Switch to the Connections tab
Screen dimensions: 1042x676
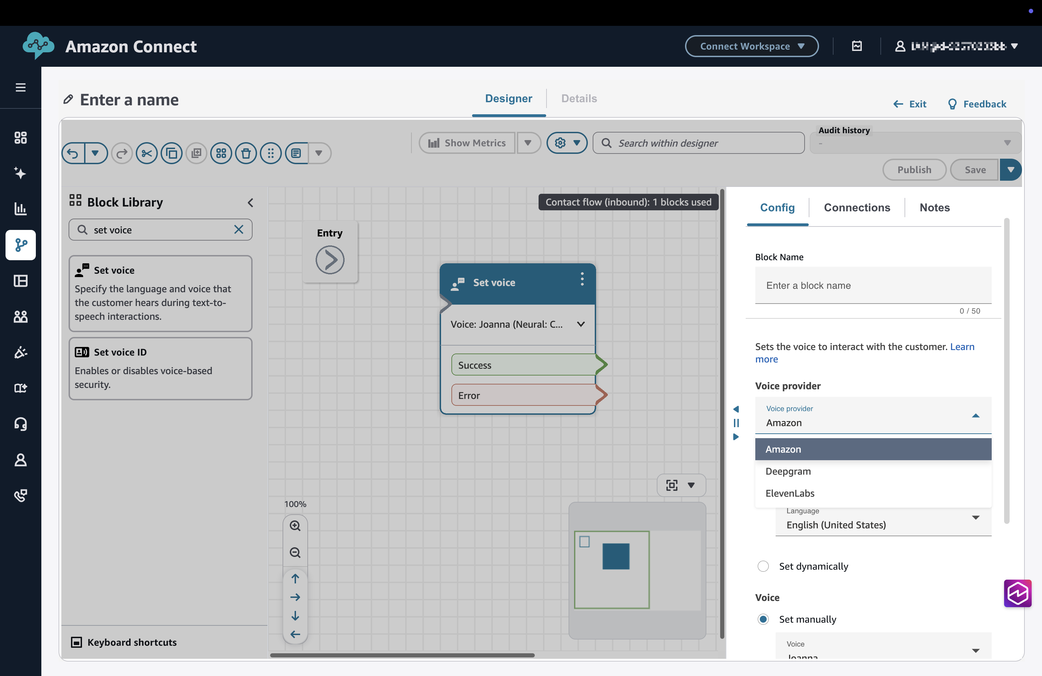click(857, 207)
